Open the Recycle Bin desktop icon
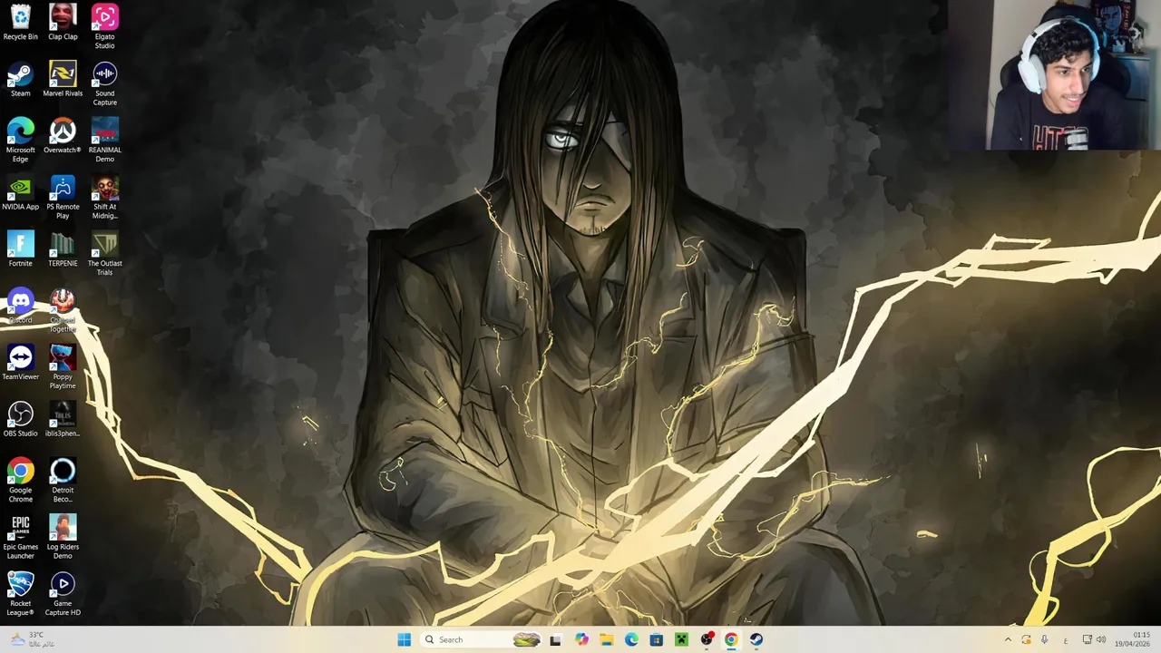Screen dimensions: 1161x653 click(x=20, y=24)
